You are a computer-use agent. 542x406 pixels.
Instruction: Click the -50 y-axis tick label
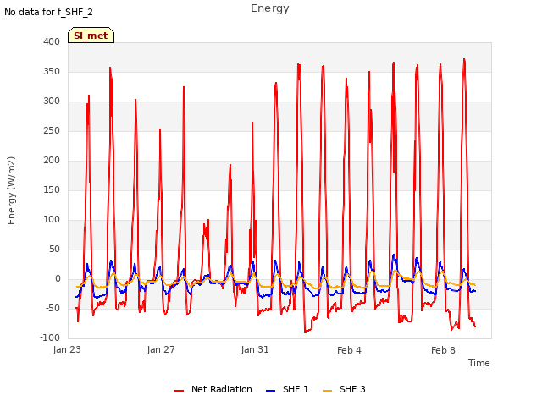click(x=53, y=308)
